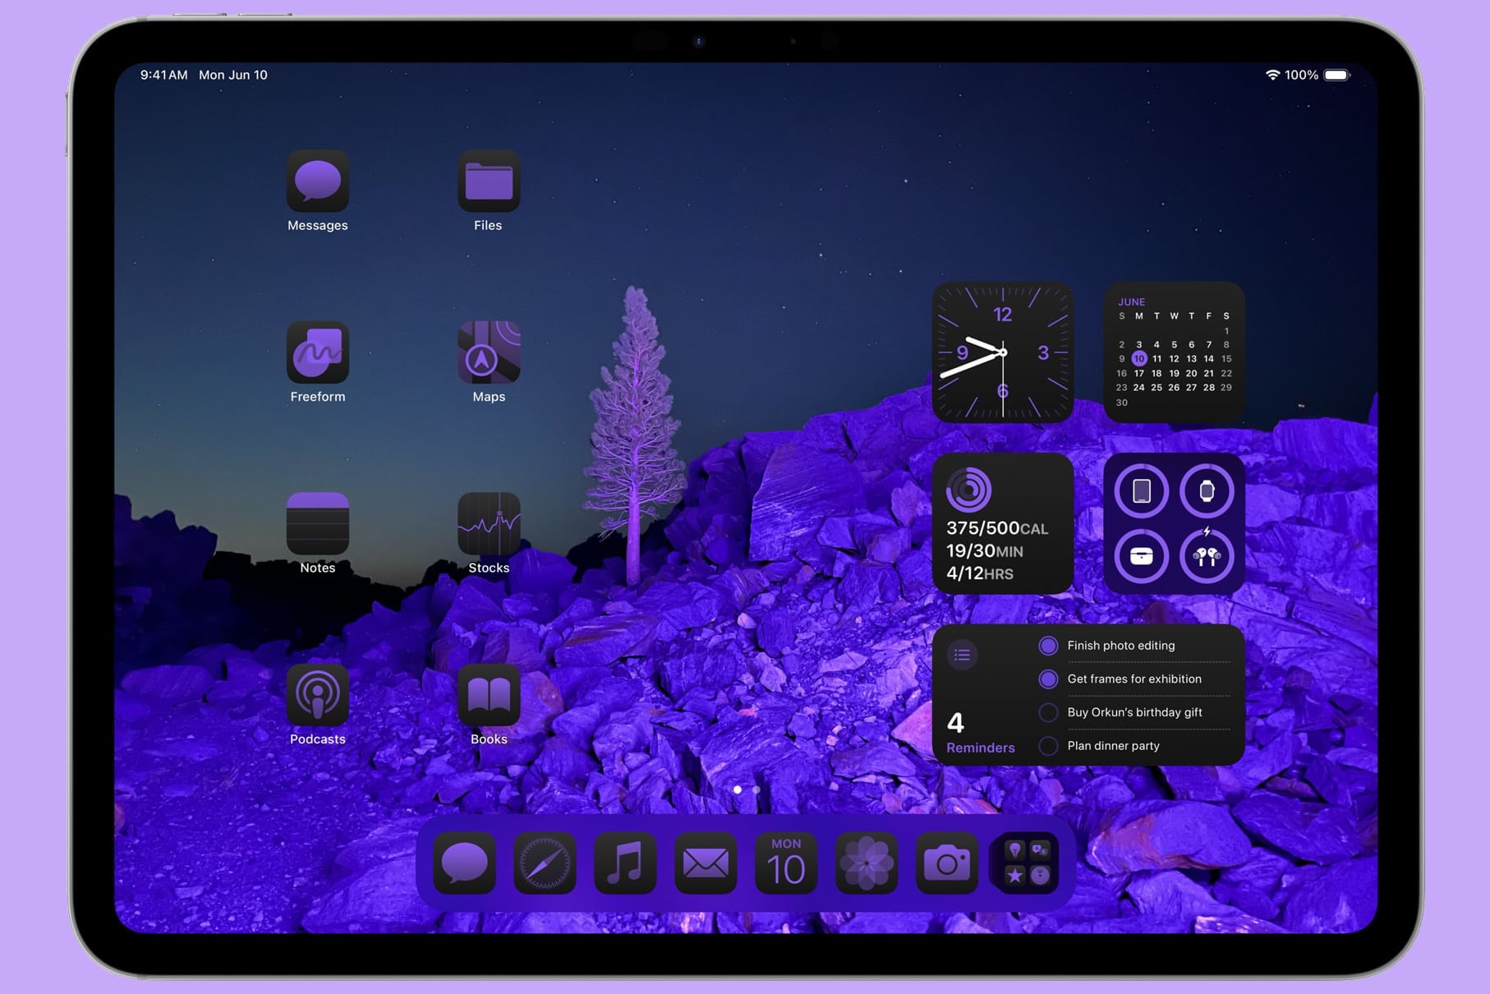Image resolution: width=1490 pixels, height=994 pixels.
Task: Select June 10 in calendar widget
Action: coord(1138,359)
